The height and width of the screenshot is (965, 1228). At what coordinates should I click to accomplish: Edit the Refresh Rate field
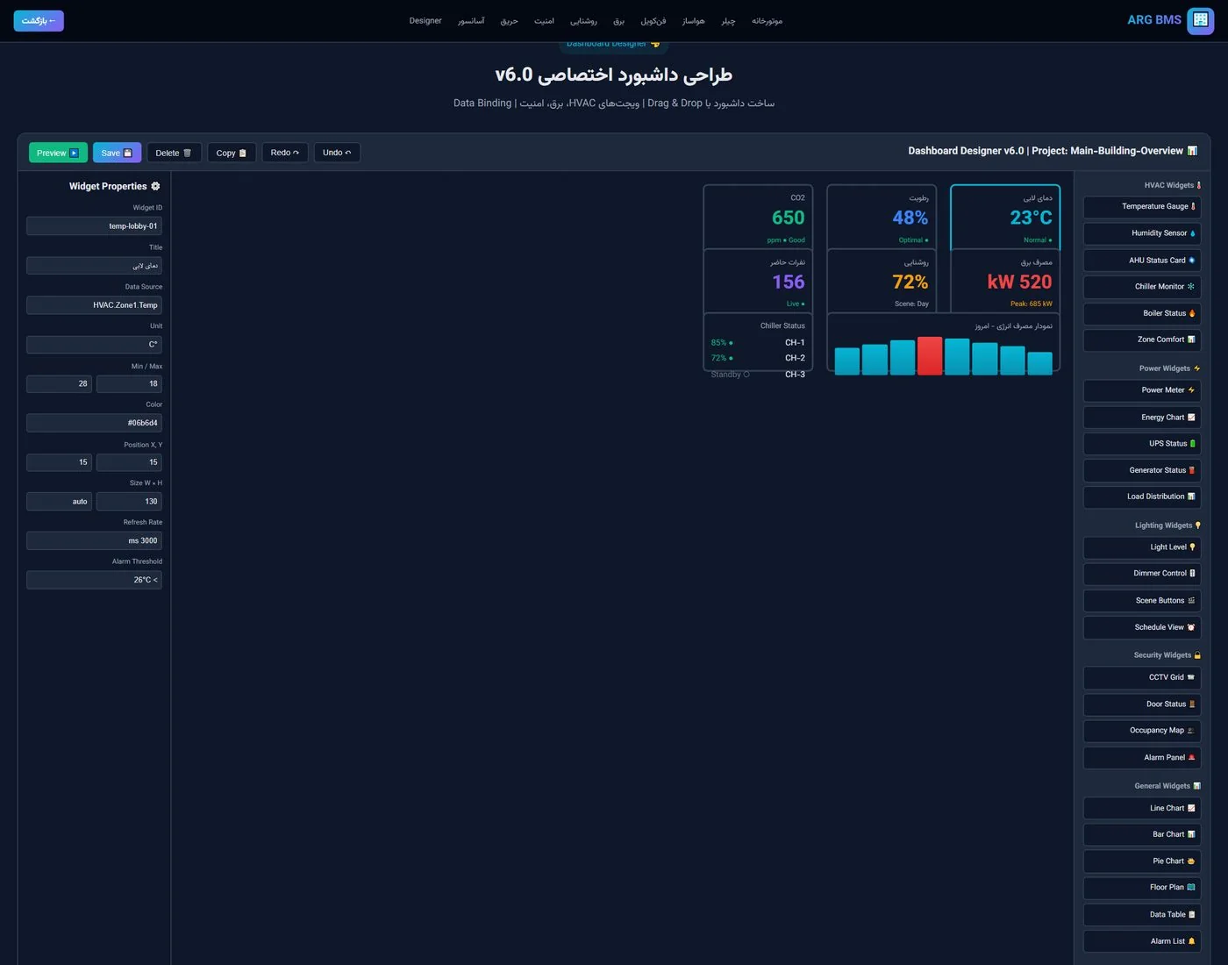click(94, 541)
